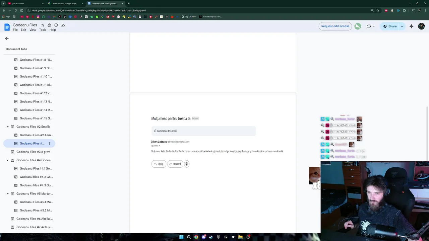Start a Meet call via camera icon
The height and width of the screenshot is (241, 429).
click(369, 26)
